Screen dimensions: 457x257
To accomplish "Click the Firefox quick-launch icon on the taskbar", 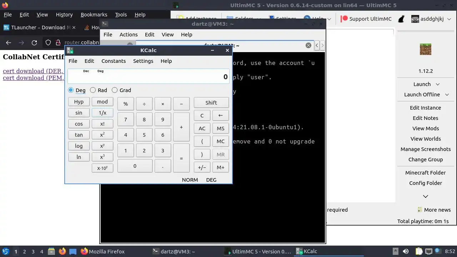I will (62, 251).
